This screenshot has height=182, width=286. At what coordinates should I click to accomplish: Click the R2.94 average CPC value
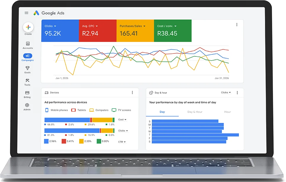[90, 33]
